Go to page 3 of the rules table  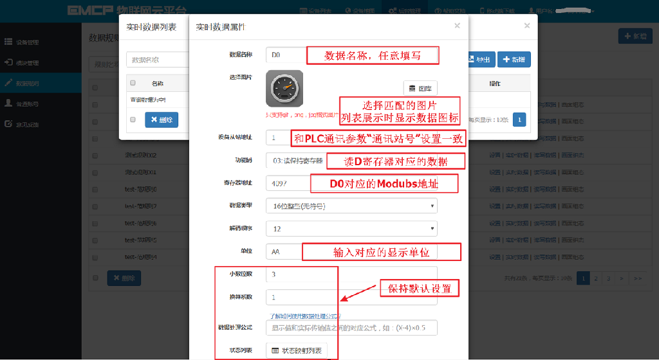coord(608,278)
